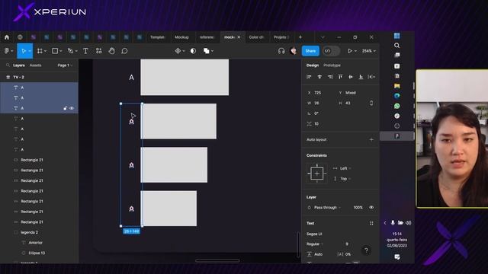This screenshot has height=274, width=488.
Task: Select the Comment tool
Action: (124, 51)
